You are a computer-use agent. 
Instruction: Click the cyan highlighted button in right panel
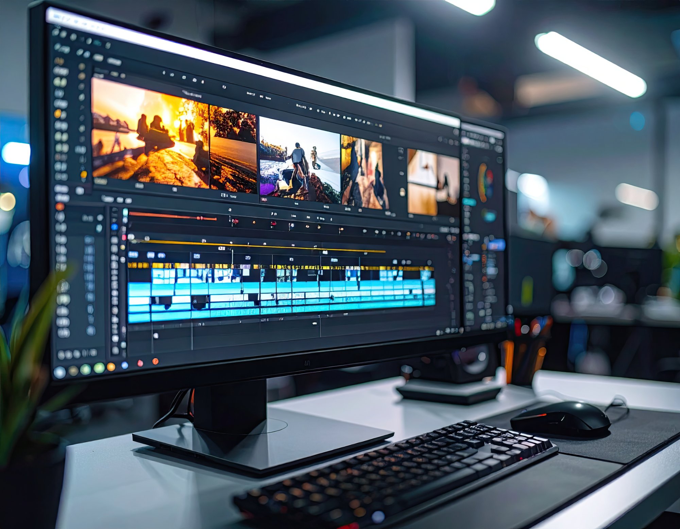[469, 202]
